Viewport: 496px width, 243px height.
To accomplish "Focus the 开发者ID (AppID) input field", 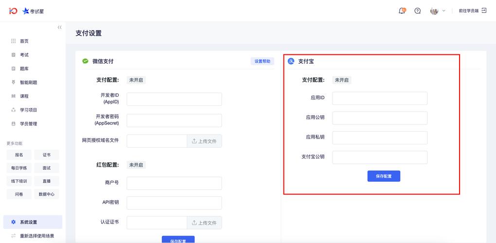I will click(174, 99).
